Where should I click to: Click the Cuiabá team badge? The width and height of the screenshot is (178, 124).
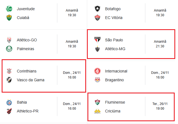pos(9,18)
